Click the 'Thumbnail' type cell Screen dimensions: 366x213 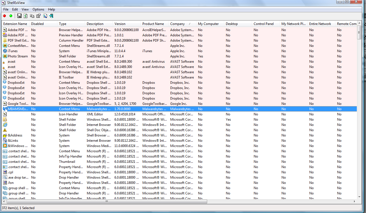(x=67, y=162)
